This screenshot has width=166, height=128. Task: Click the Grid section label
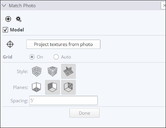point(7,57)
